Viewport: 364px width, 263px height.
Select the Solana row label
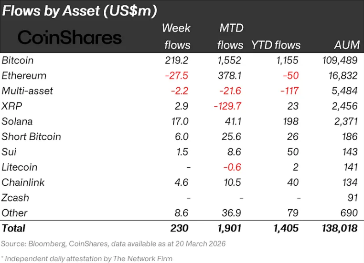[17, 121]
